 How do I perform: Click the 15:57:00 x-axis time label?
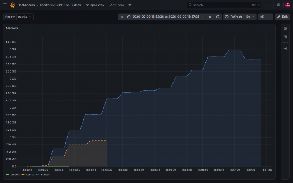[x=234, y=170]
